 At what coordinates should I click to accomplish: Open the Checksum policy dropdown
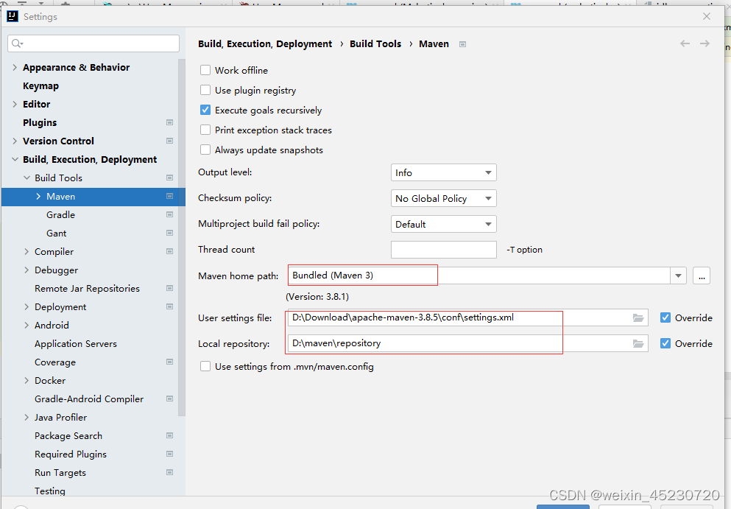tap(443, 198)
